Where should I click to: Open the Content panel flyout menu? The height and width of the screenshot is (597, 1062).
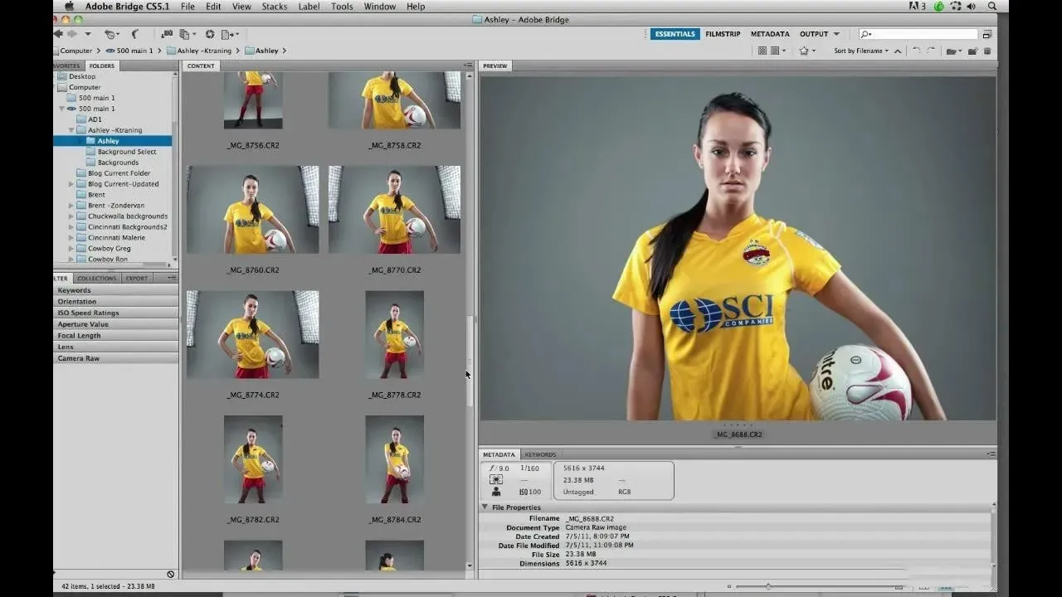[467, 66]
